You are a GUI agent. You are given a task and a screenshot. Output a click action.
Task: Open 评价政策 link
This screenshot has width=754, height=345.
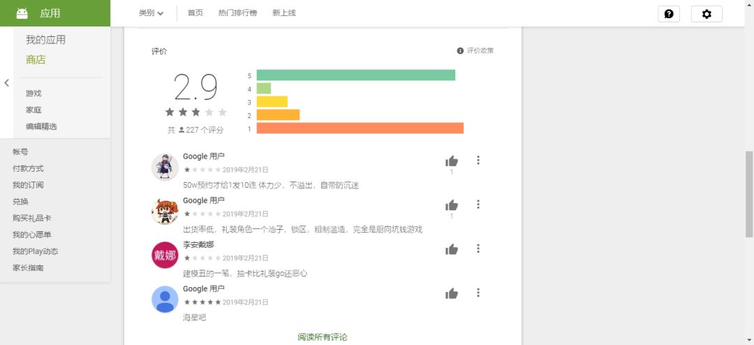coord(475,50)
